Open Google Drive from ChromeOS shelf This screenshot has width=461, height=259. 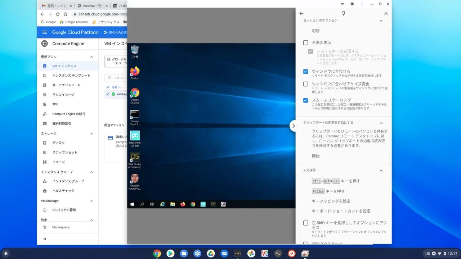click(211, 253)
